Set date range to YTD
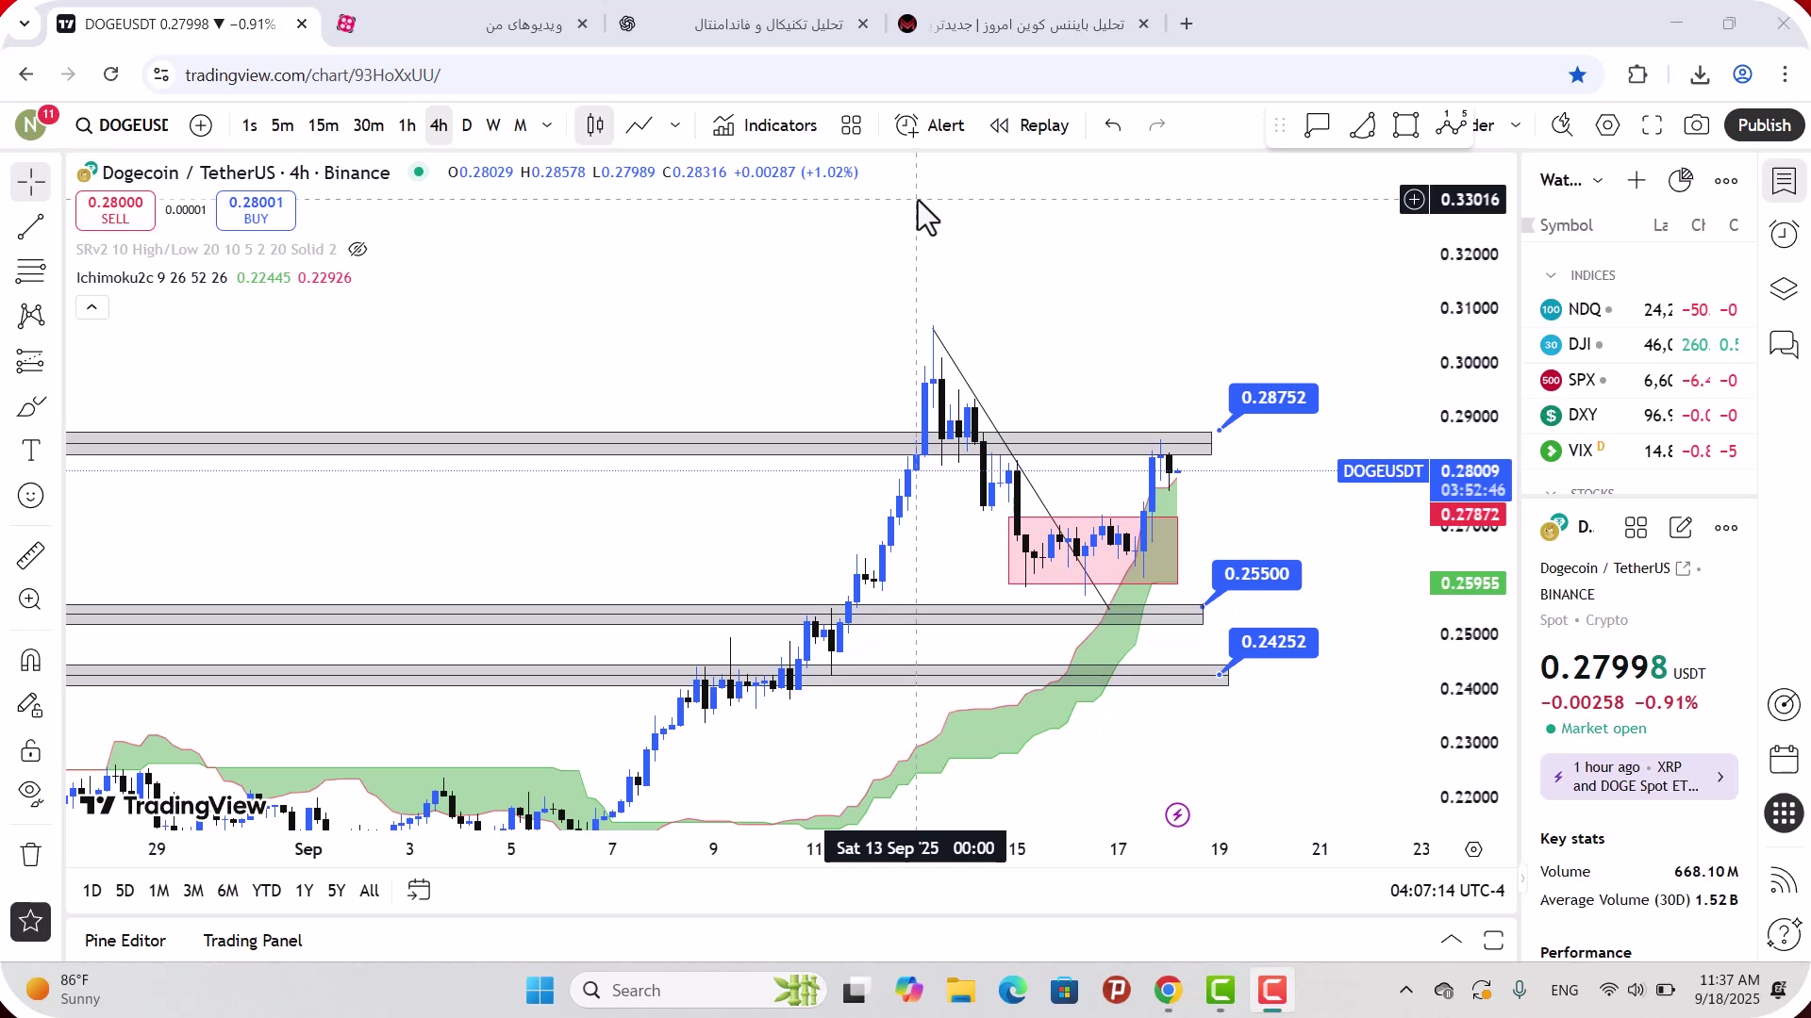Image resolution: width=1811 pixels, height=1018 pixels. click(x=267, y=891)
